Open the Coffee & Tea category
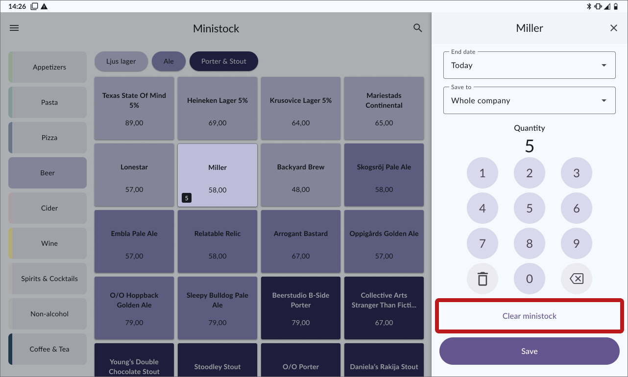This screenshot has width=628, height=377. [x=48, y=349]
